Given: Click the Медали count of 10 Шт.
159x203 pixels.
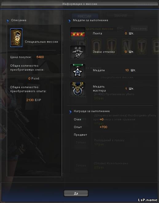Looking at the screenshot, I should 130,70.
